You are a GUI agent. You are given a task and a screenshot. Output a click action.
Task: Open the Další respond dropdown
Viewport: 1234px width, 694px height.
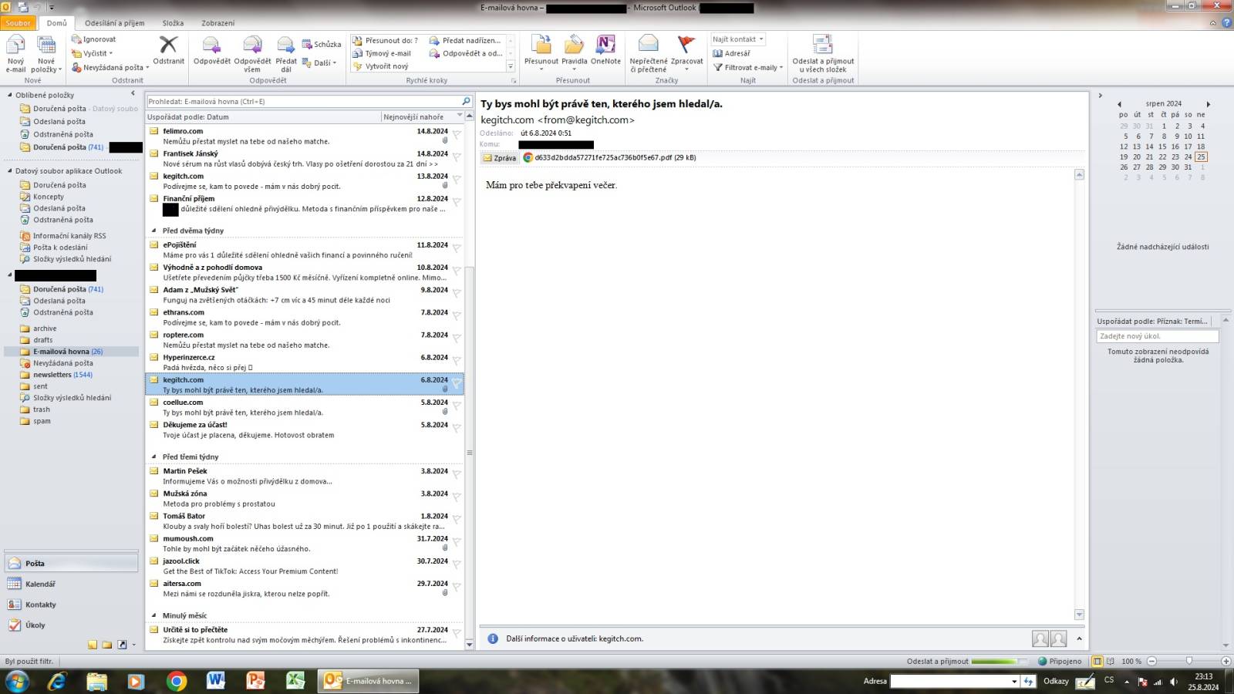coord(319,62)
